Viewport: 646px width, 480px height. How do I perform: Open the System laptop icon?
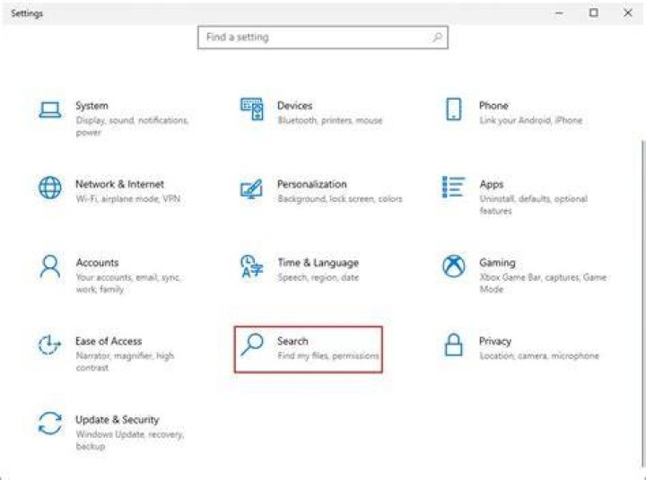[x=50, y=110]
